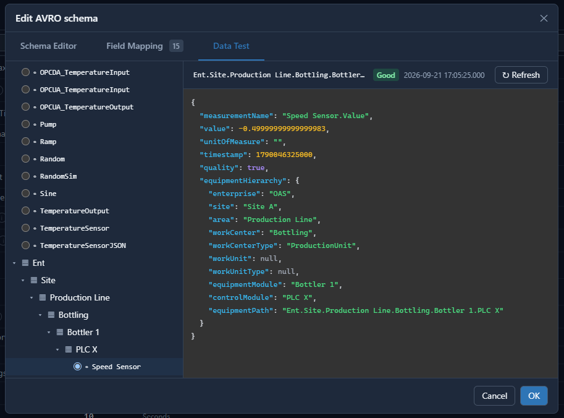564x418 pixels.
Task: Click the selected Speed Sensor radio button
Action: tap(77, 367)
